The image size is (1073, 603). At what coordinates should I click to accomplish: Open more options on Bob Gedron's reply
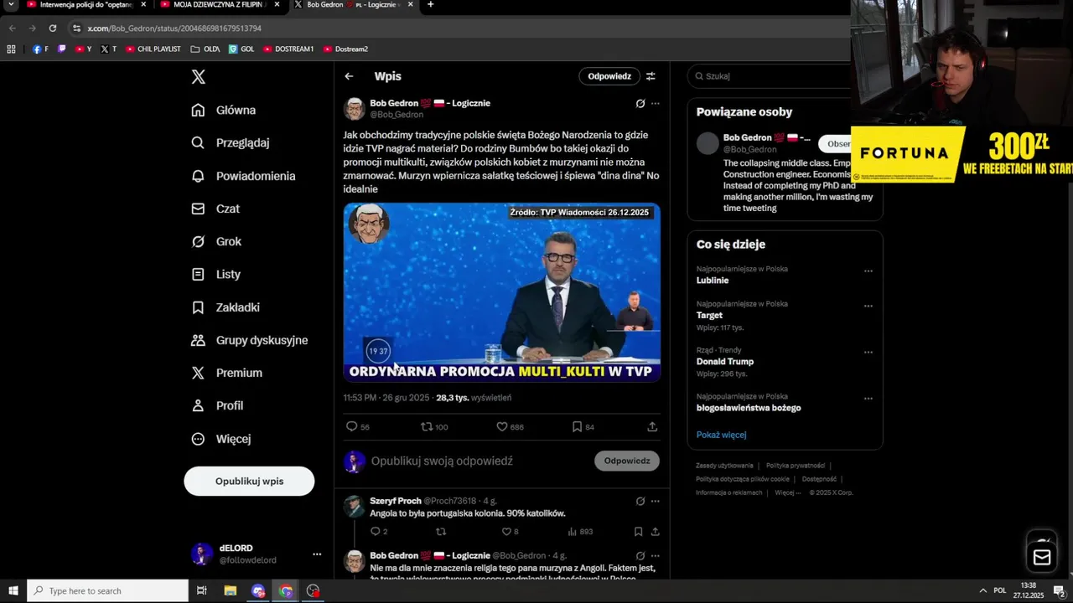coord(656,555)
